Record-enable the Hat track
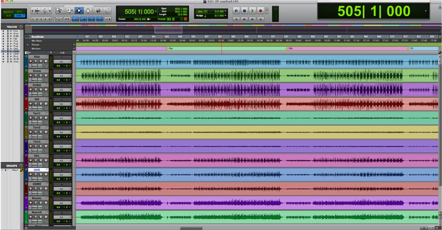 (30, 104)
